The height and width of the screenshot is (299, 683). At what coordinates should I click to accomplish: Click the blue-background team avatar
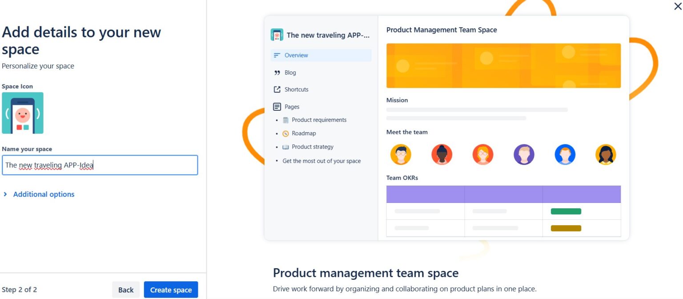(565, 155)
